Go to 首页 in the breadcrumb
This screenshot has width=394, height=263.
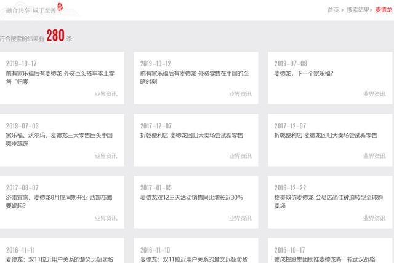[x=333, y=10]
